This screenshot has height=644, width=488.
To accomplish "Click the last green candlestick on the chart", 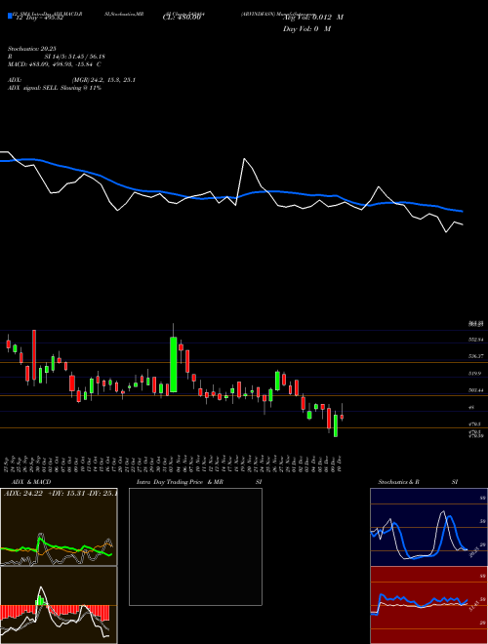I will coord(336,425).
